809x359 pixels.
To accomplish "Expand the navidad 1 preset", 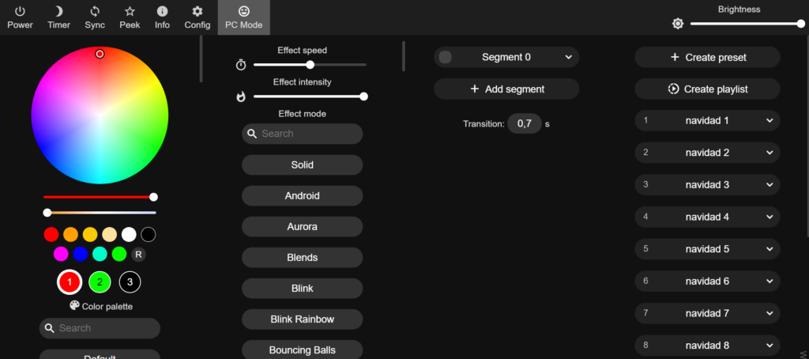I will click(769, 121).
